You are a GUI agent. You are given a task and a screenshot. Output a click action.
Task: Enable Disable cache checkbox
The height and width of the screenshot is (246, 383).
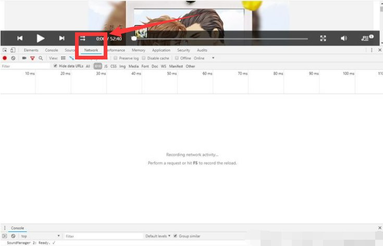point(144,58)
